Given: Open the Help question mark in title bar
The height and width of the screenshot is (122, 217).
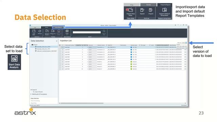Looking at the screenshot, I should pos(178,25).
